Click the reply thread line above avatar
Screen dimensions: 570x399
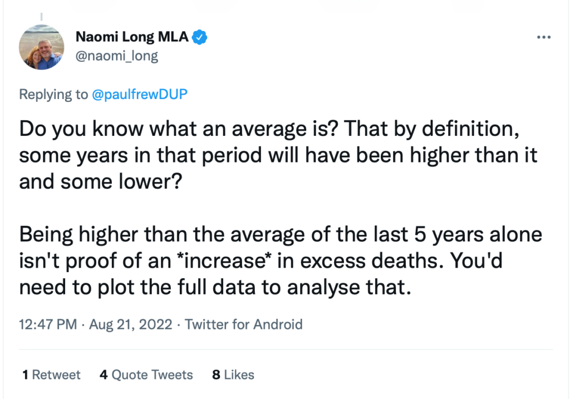click(x=41, y=17)
